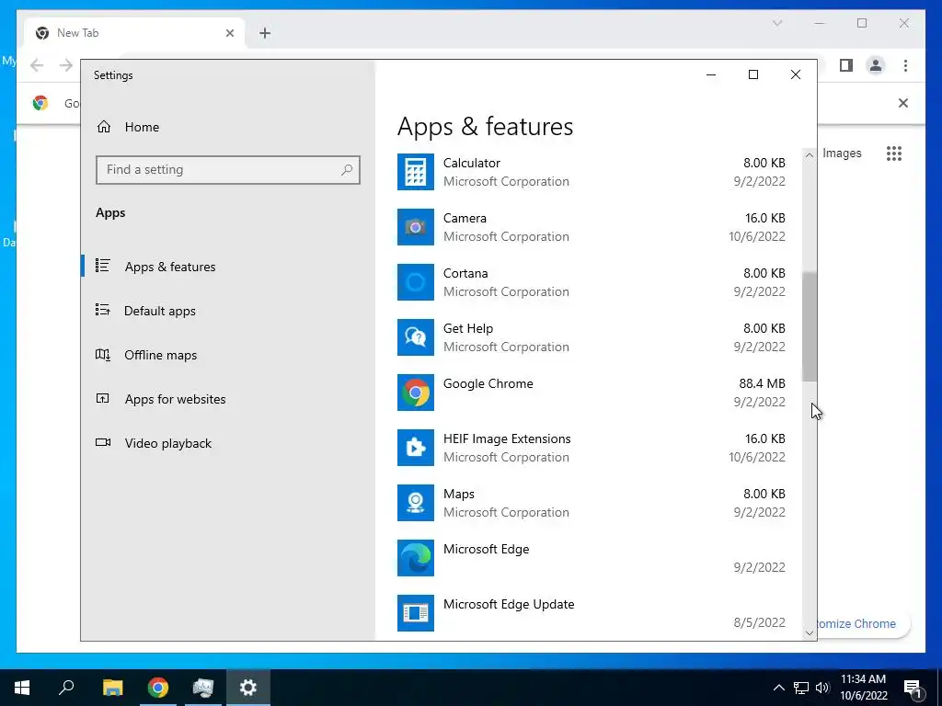Click the Video playback sidebar icon
Image resolution: width=942 pixels, height=706 pixels.
(x=103, y=443)
